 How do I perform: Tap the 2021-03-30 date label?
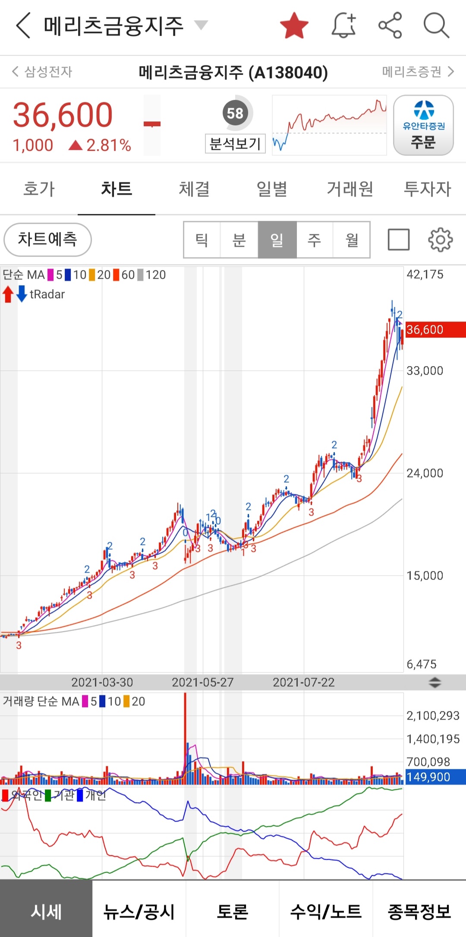tap(102, 682)
